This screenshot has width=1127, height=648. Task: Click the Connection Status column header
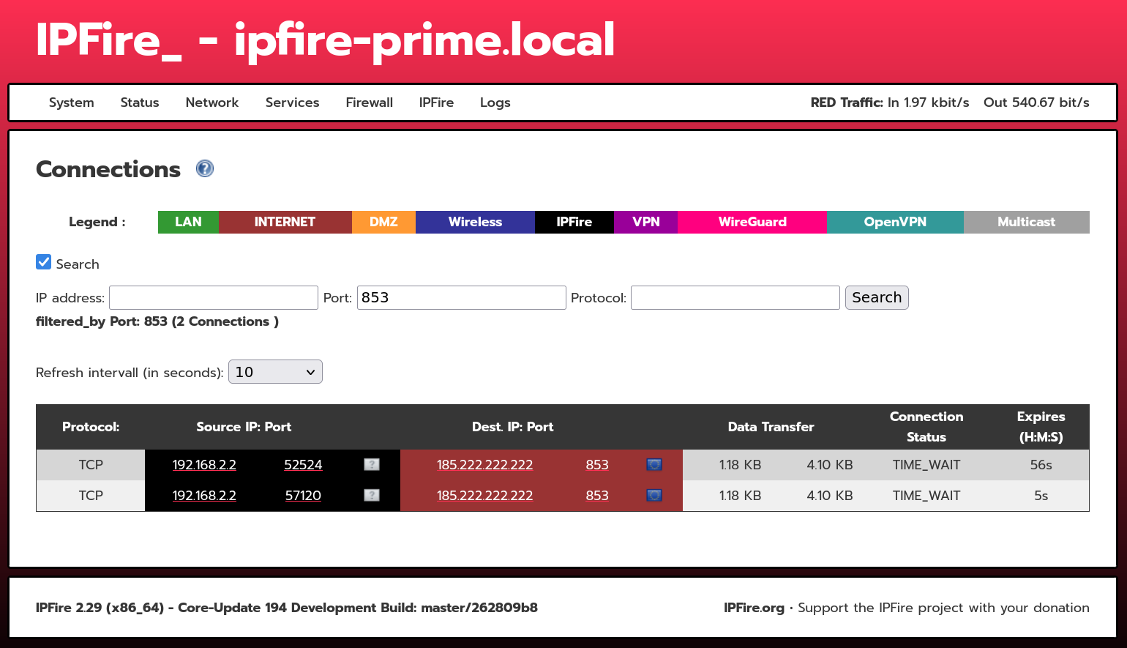(926, 427)
